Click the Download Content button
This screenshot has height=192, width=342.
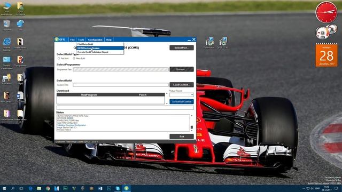(182, 102)
